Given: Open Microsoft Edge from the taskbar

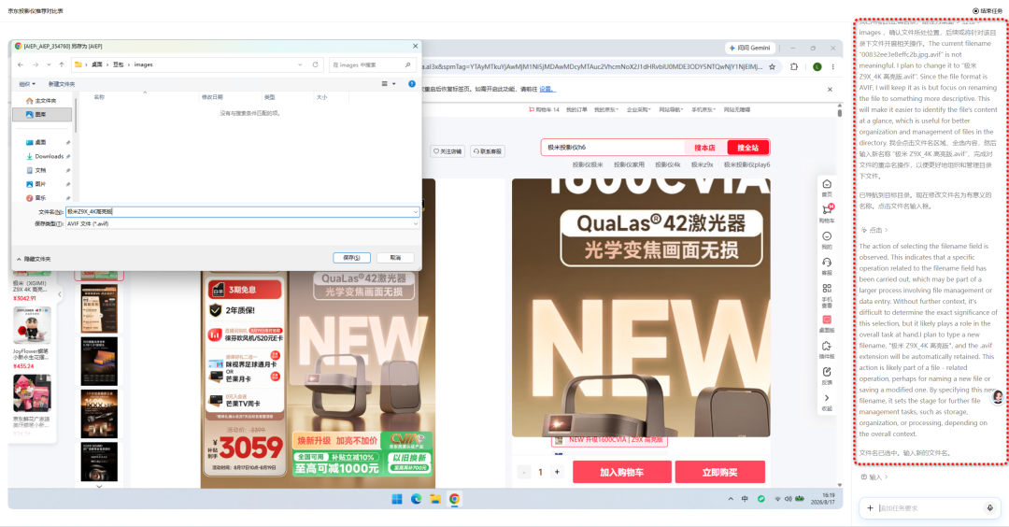Looking at the screenshot, I should coord(417,499).
